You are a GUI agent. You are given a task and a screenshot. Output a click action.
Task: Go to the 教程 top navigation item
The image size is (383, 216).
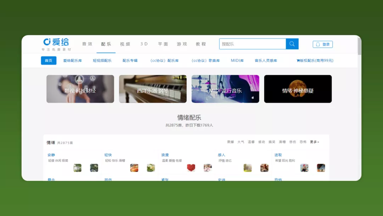coord(201,44)
